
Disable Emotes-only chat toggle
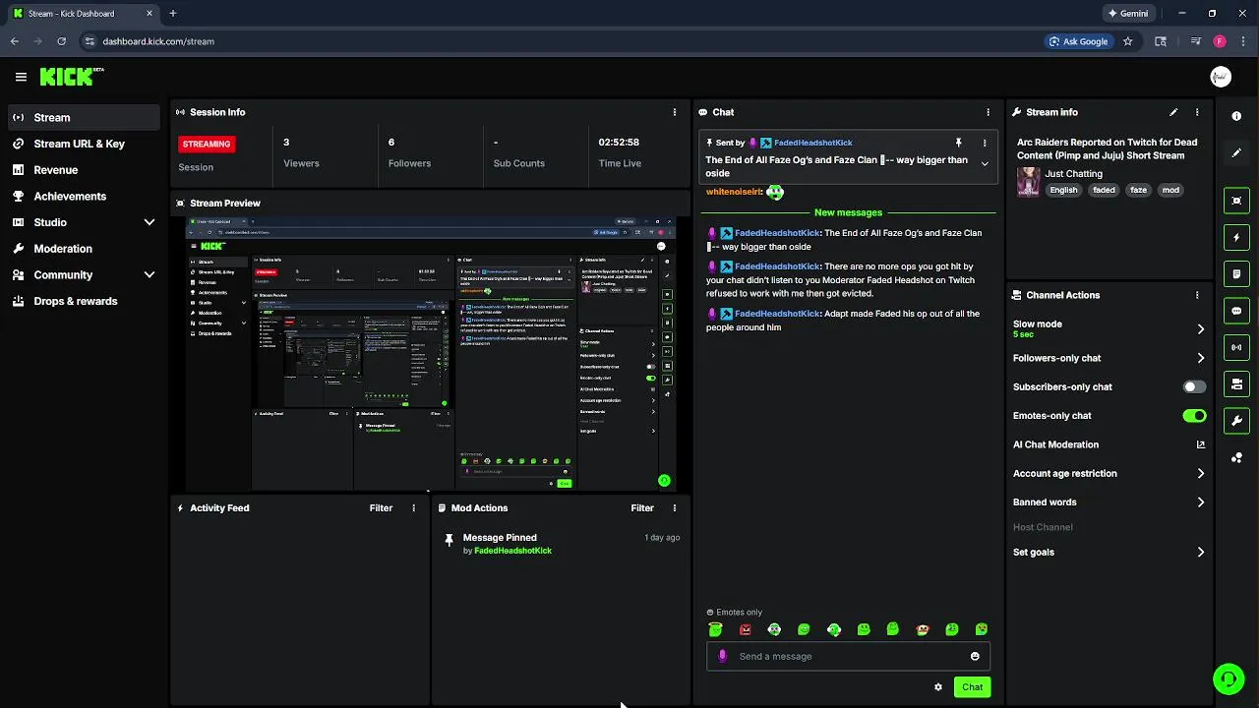point(1194,416)
